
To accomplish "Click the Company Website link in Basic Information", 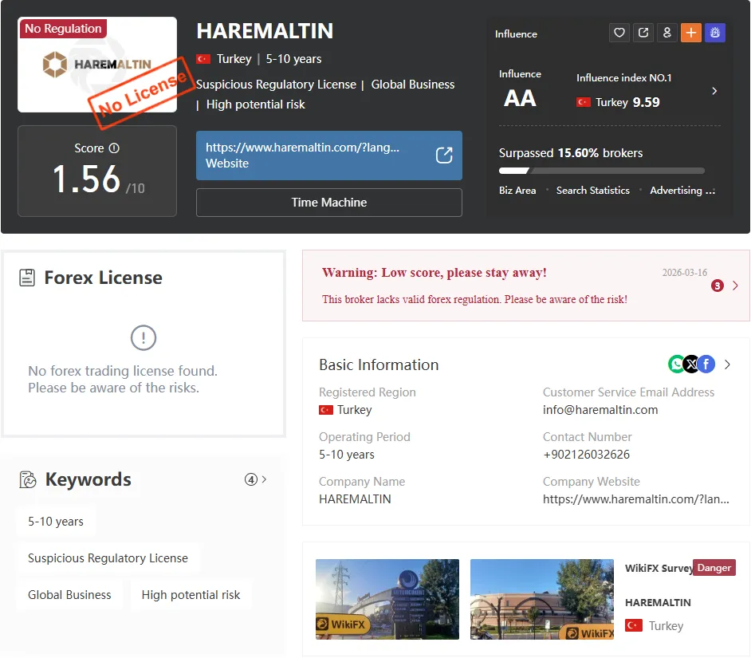I will click(635, 499).
